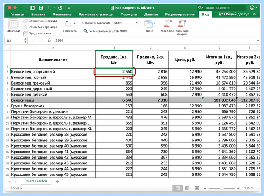Click the 100 % zoom level text

[x=249, y=188]
